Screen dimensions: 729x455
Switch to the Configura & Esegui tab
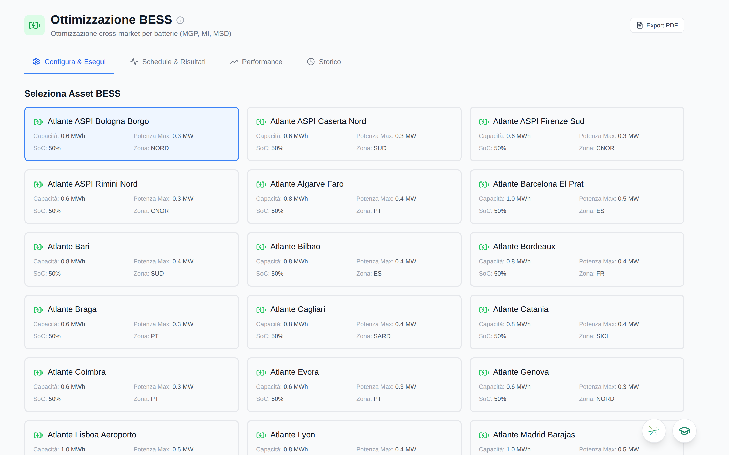(69, 62)
